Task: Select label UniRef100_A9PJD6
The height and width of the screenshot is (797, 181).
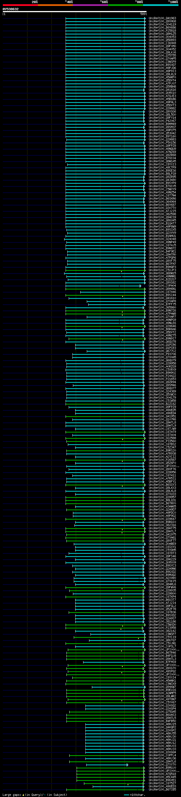Action: click(x=162, y=68)
